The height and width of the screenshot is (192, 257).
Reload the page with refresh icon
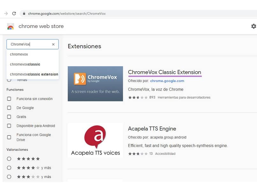(x=14, y=13)
